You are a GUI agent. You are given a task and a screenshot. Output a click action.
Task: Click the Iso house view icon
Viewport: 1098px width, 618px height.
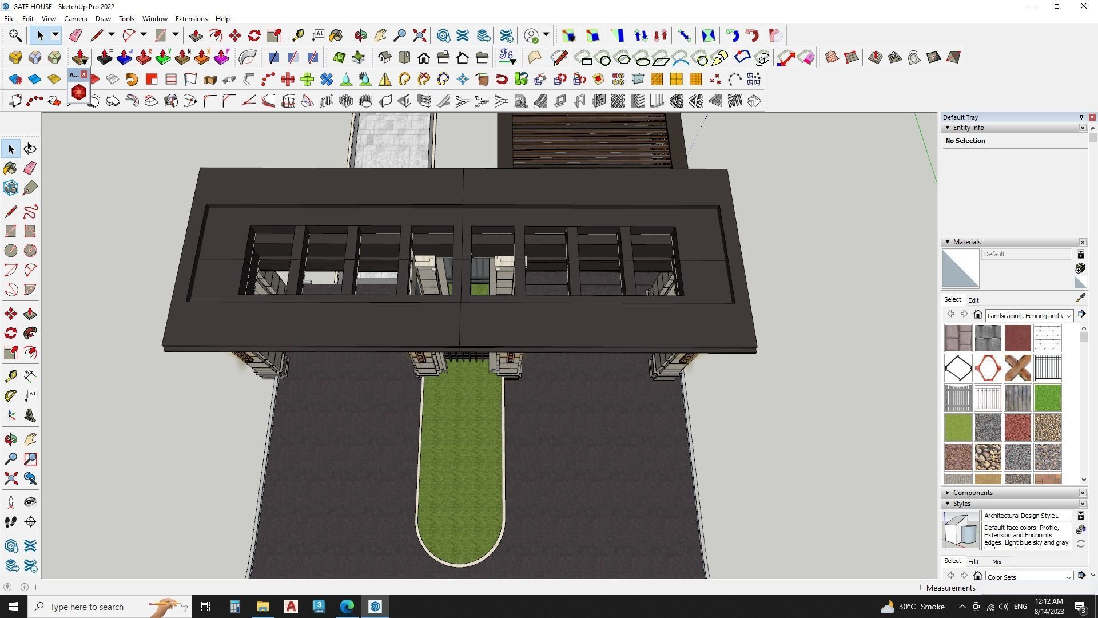click(385, 57)
